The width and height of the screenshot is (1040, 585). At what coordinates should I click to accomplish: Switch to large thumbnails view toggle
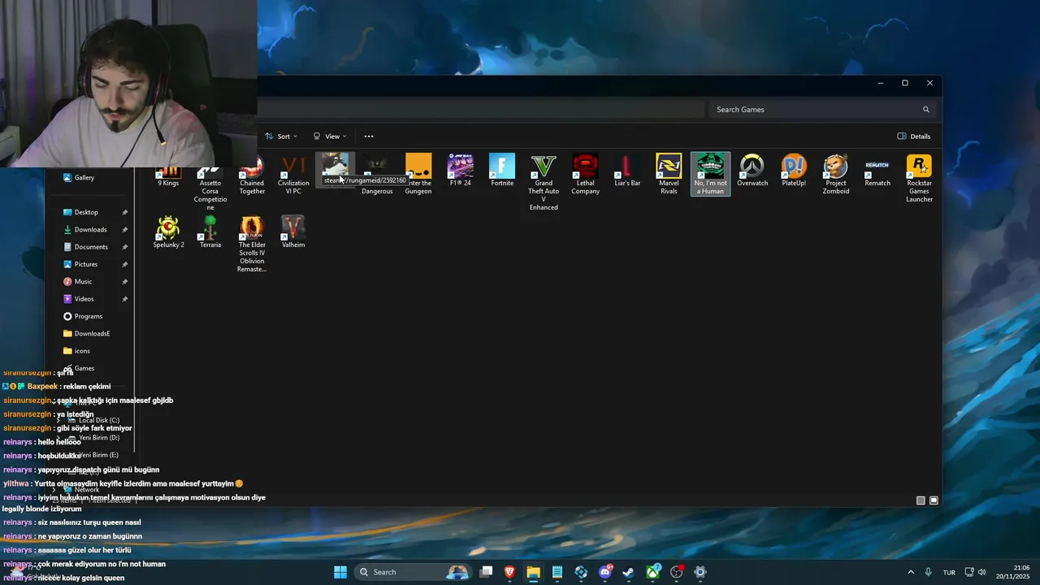click(934, 500)
